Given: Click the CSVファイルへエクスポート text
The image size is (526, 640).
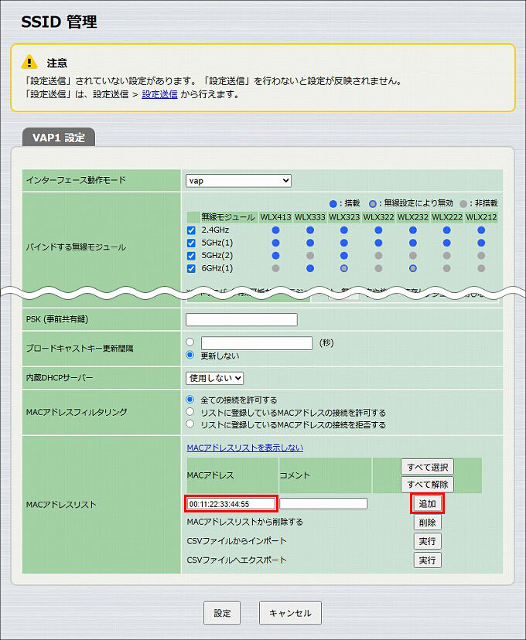Looking at the screenshot, I should (237, 560).
